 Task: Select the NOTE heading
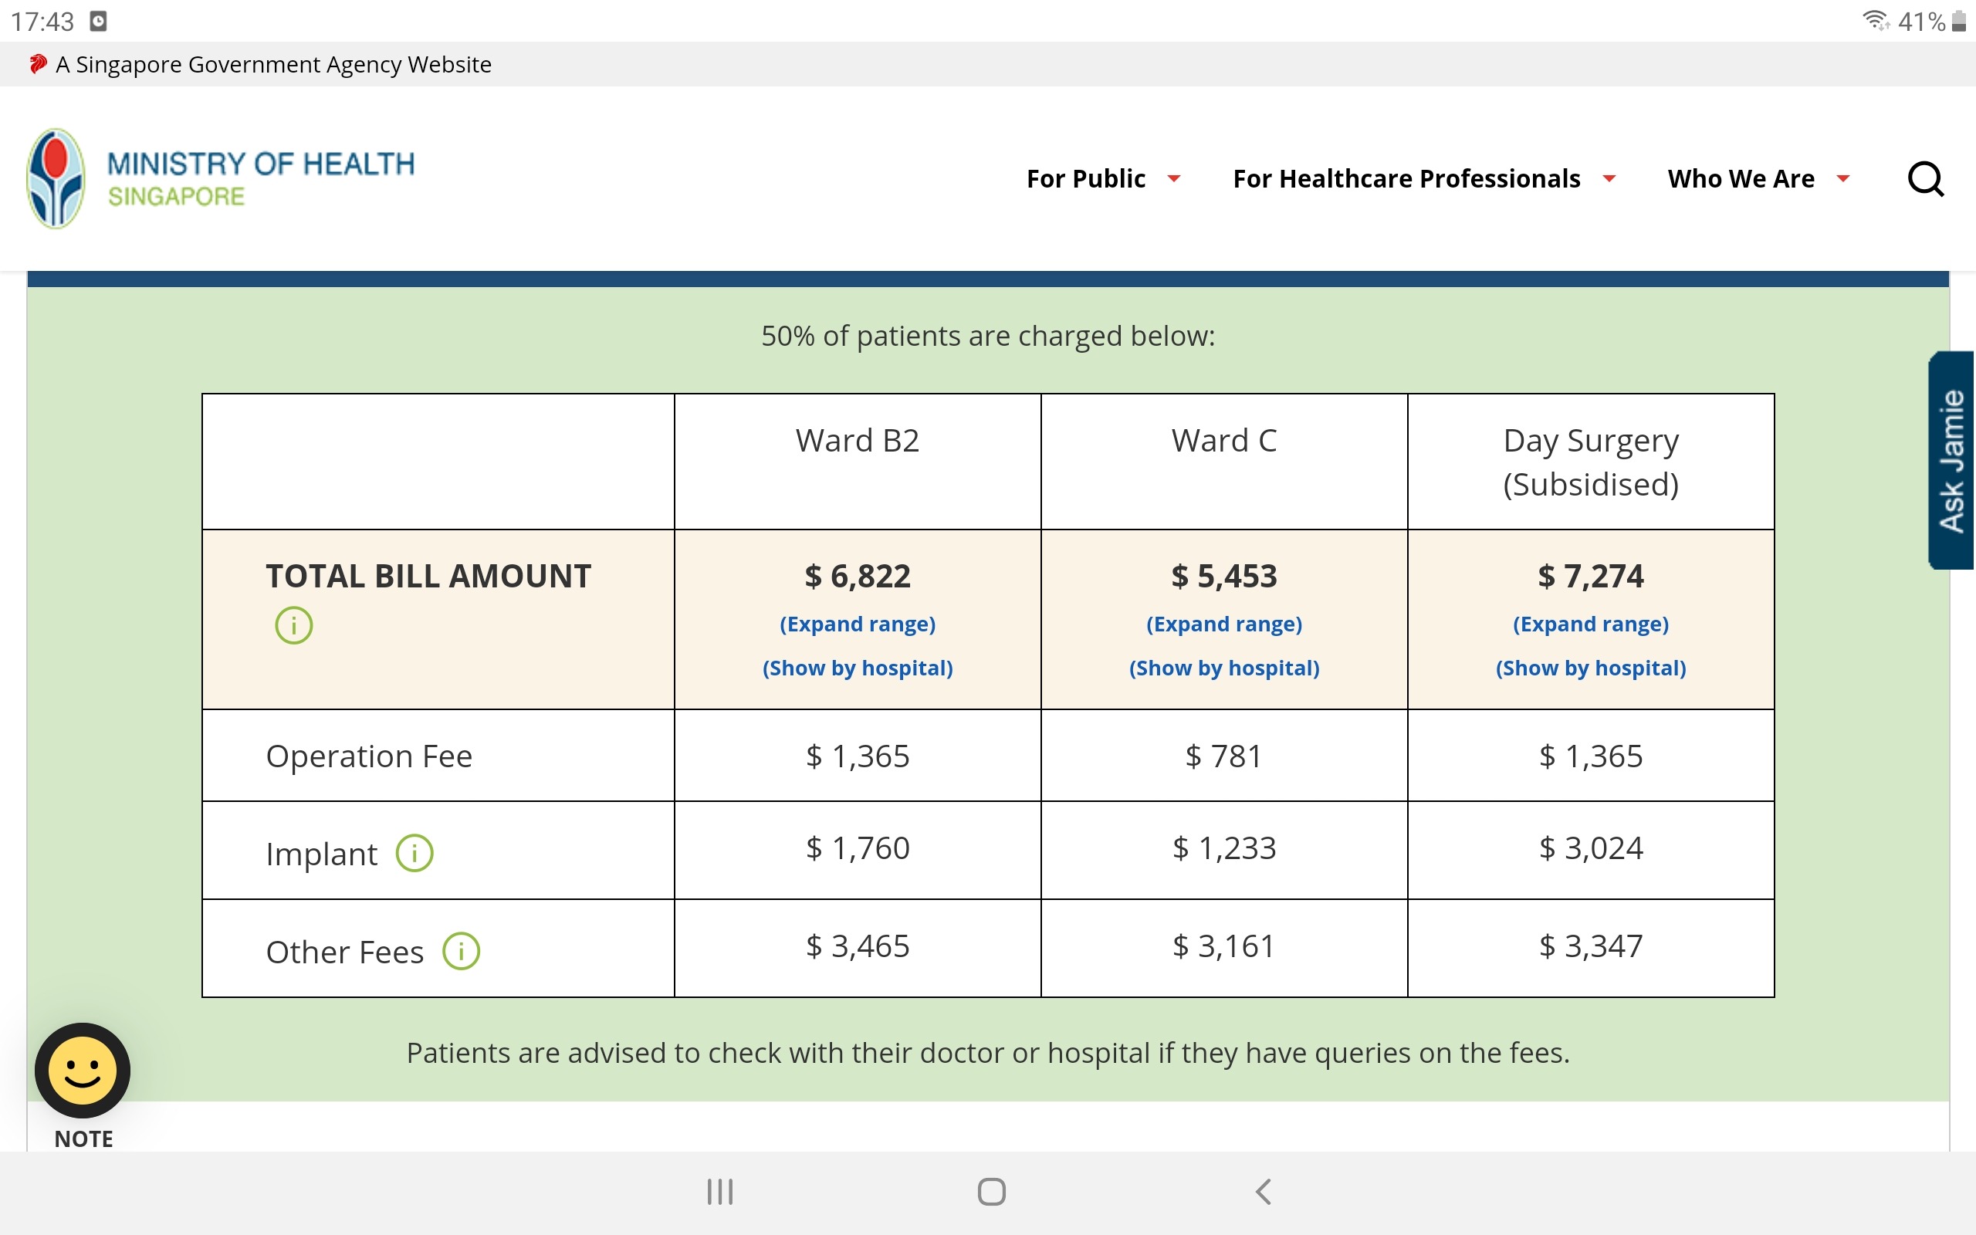point(83,1139)
